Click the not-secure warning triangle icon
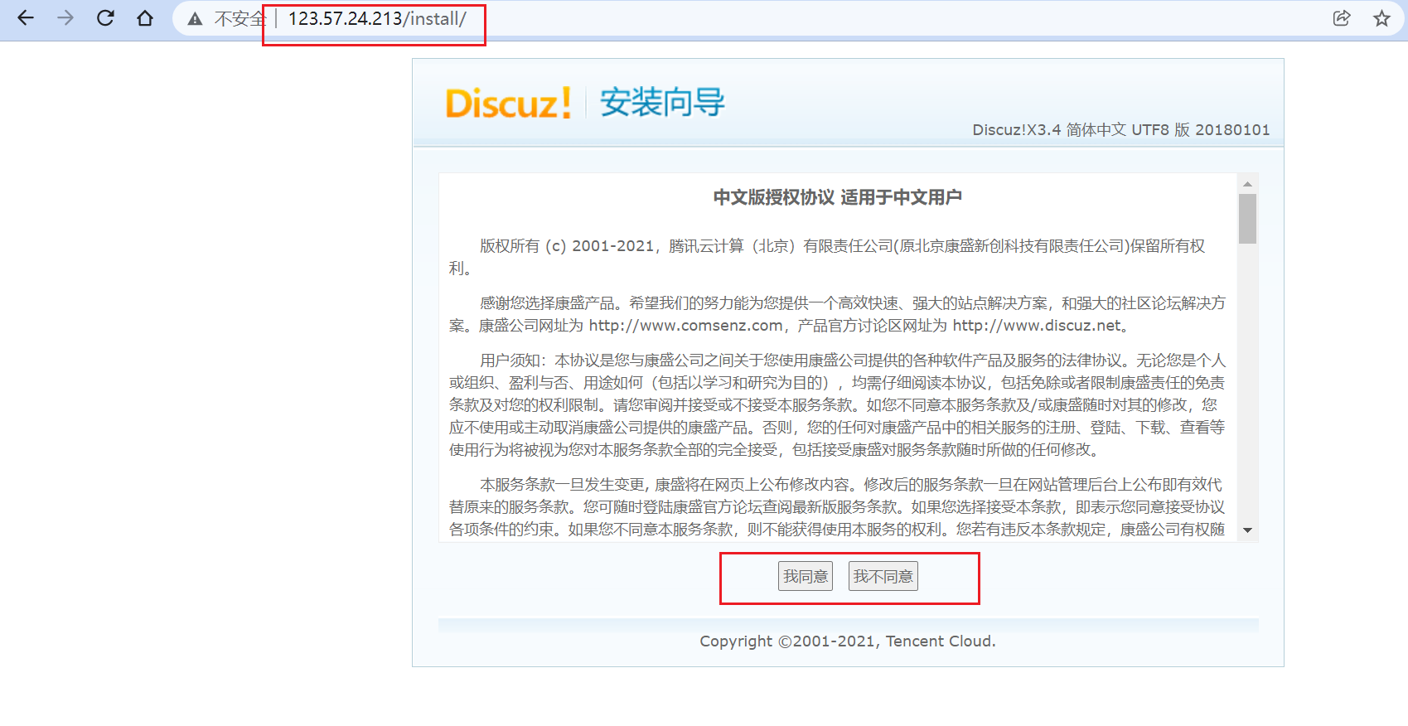The height and width of the screenshot is (726, 1408). (x=196, y=19)
